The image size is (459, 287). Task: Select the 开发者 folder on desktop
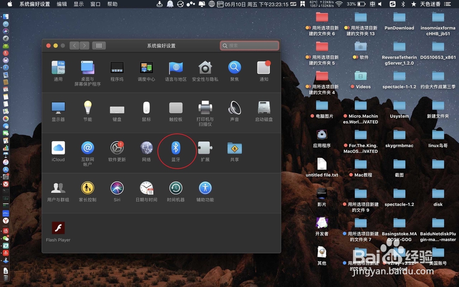tap(322, 223)
